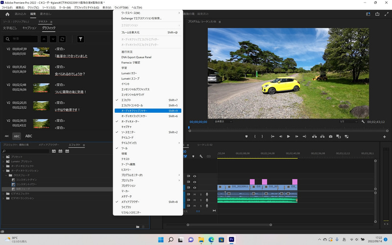Click the Export Frame camera icon
Image resolution: width=392 pixels, height=245 pixels.
[x=331, y=136]
